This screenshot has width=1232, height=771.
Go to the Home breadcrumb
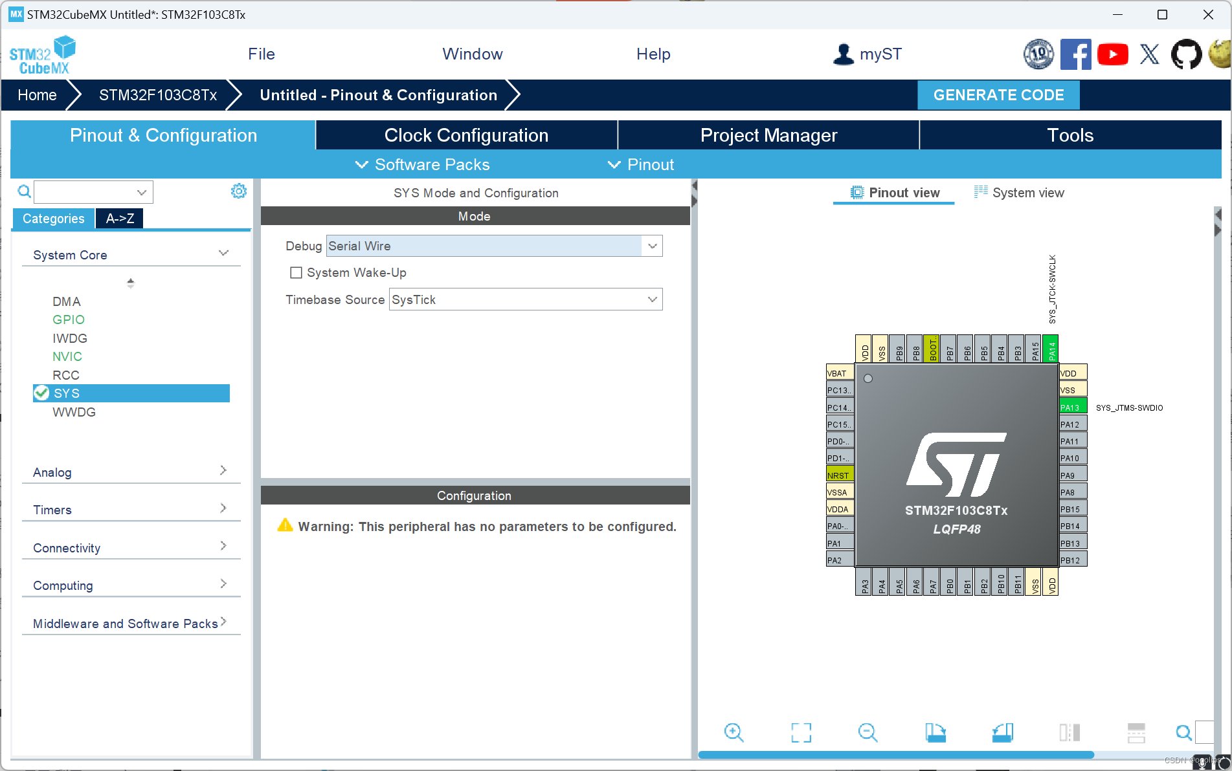coord(37,95)
